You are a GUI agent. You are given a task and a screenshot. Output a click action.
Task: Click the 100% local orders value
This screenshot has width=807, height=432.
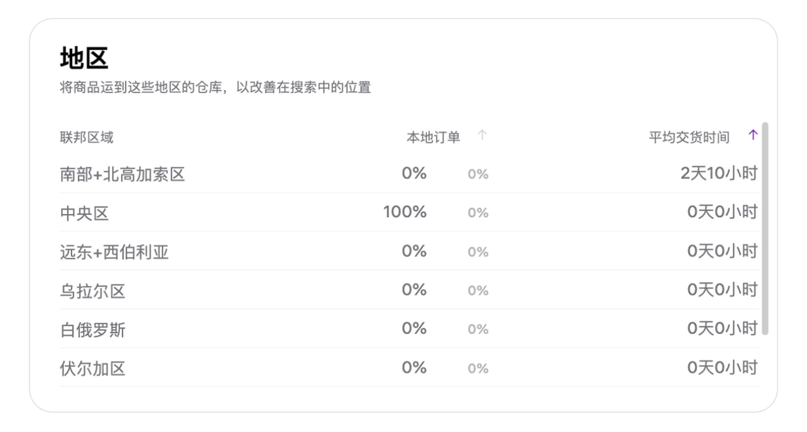pos(405,212)
